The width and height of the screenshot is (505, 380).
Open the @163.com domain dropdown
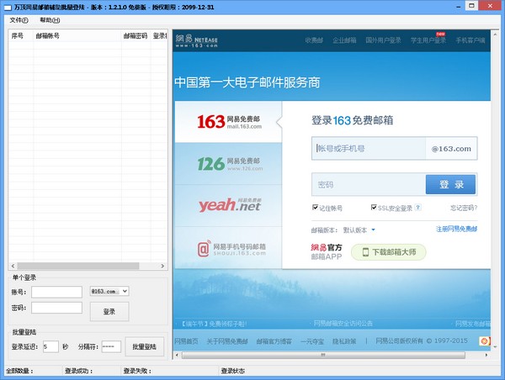pos(109,291)
